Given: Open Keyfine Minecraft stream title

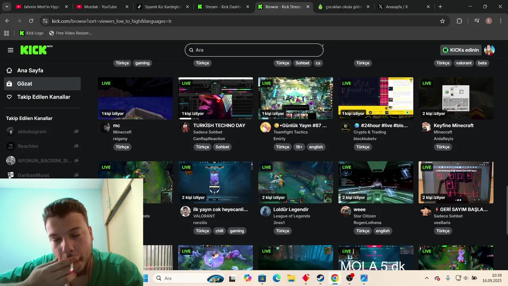Looking at the screenshot, I should click(453, 126).
